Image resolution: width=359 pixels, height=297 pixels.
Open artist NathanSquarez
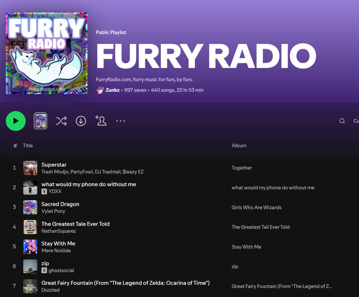(x=59, y=231)
